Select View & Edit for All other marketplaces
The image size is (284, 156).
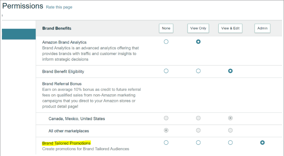coord(230,130)
